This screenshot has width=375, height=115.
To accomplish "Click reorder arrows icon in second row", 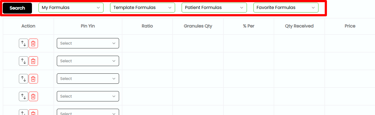I will 23,61.
